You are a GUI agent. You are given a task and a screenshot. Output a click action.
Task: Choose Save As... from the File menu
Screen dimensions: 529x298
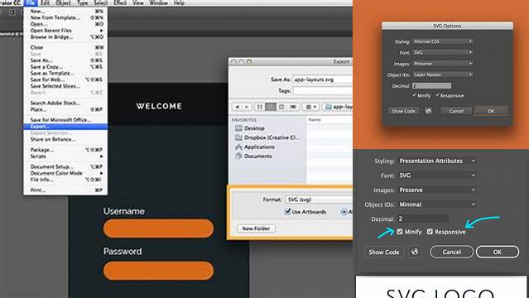(x=65, y=60)
